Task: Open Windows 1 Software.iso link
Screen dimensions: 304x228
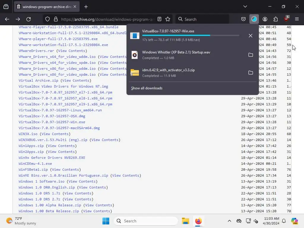Action: (42, 181)
